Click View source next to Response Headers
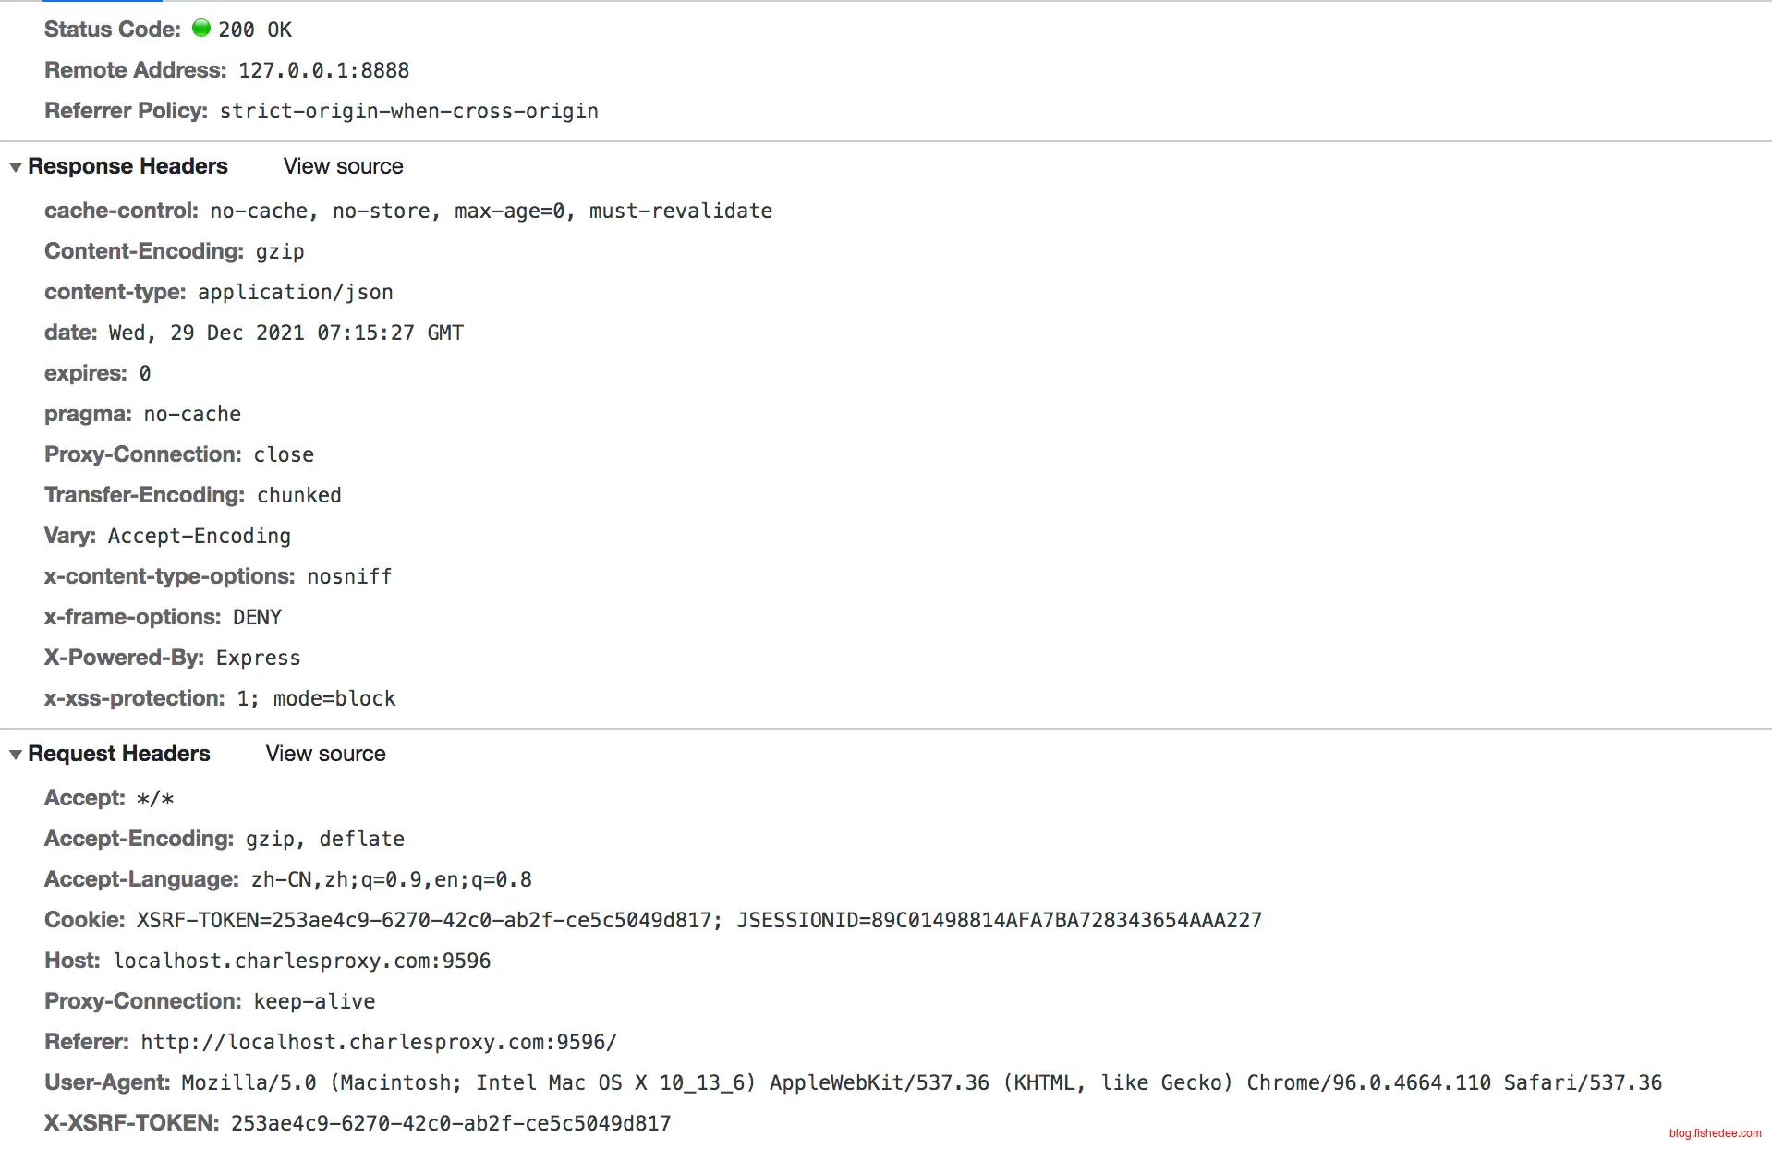Screen dimensions: 1772x1149 click(343, 166)
